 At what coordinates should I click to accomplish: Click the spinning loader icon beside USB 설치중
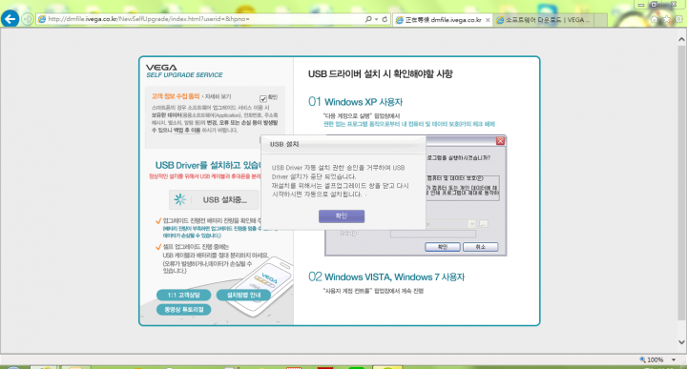[x=180, y=199]
